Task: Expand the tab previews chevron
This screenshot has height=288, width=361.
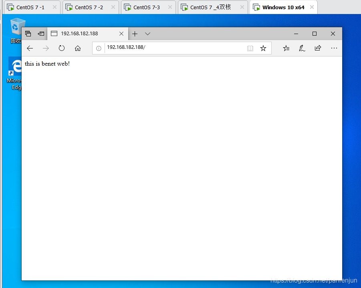Action: pos(147,34)
